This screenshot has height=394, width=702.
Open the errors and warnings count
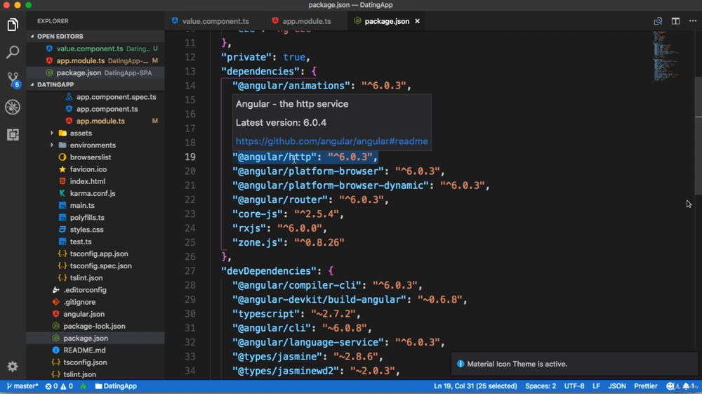click(x=59, y=386)
